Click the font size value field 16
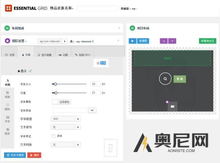This screenshot has width=220, height=163. [x=95, y=84]
